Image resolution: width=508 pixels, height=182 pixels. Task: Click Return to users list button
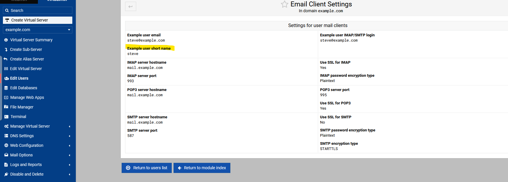pyautogui.click(x=147, y=168)
